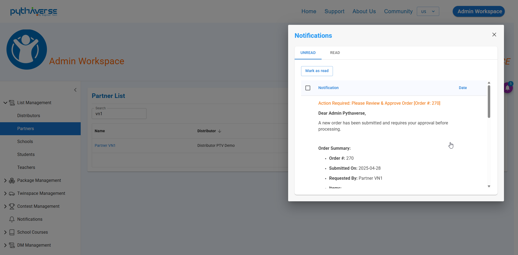Click the Contest Management trophy icon
The height and width of the screenshot is (255, 518).
click(12, 206)
